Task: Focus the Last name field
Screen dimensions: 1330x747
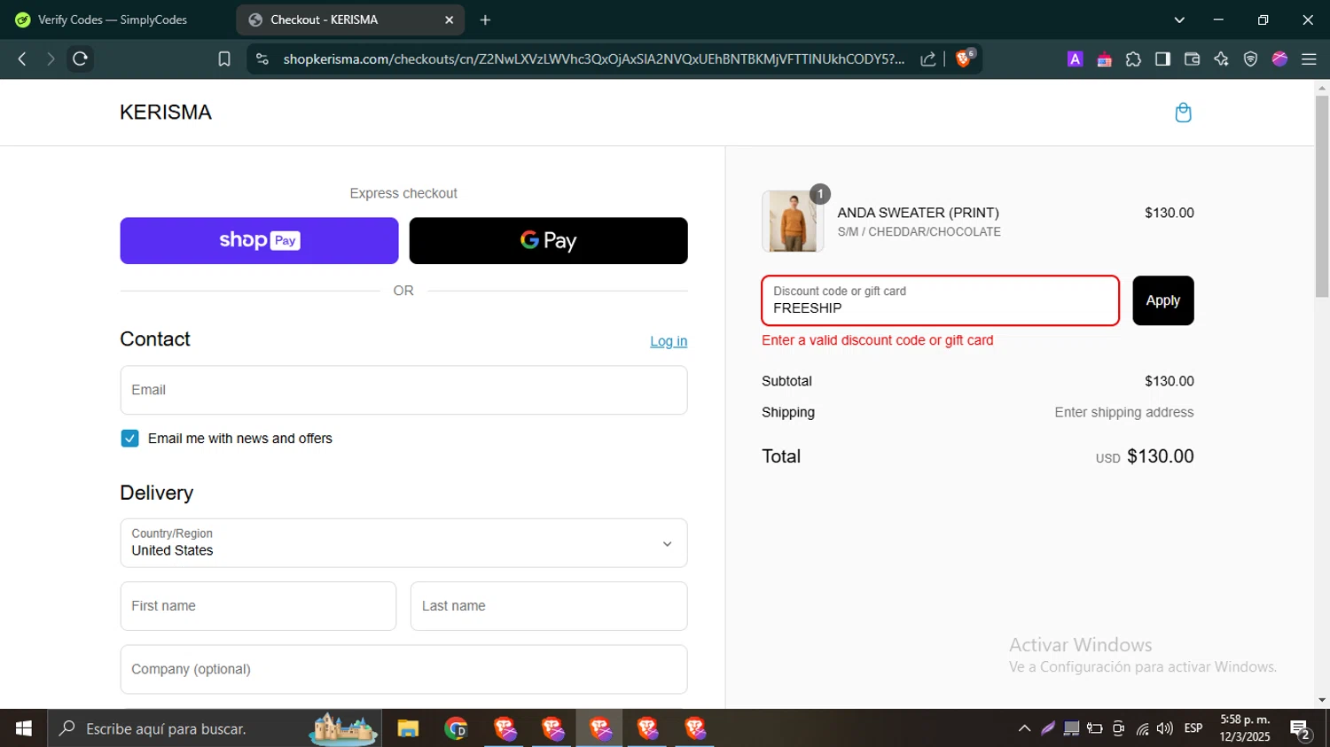Action: (x=549, y=606)
